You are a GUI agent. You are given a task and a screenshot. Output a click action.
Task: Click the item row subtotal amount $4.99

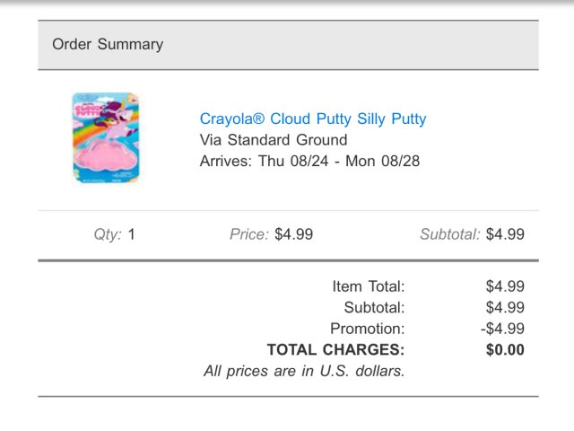pyautogui.click(x=505, y=234)
